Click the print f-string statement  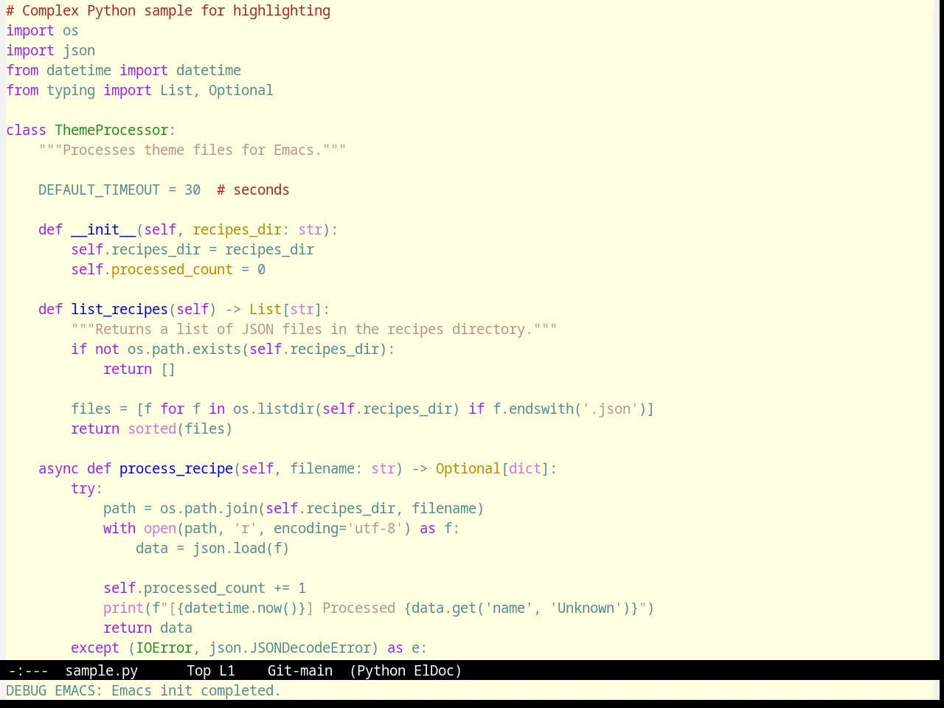click(x=379, y=608)
